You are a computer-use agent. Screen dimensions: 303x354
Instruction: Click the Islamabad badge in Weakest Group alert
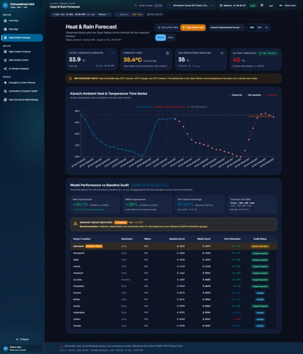(121, 222)
